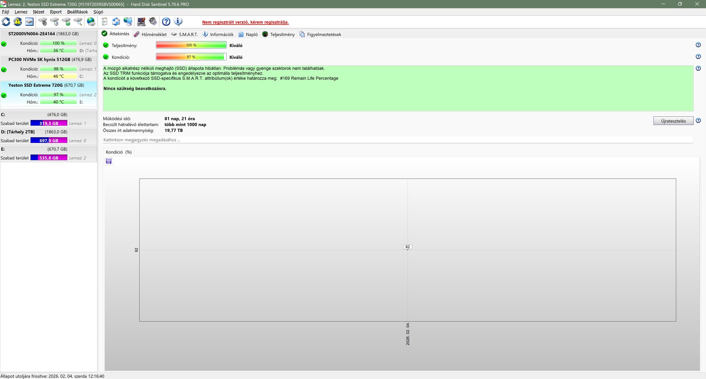
Task: Open the Beállítások menu
Action: coord(78,12)
